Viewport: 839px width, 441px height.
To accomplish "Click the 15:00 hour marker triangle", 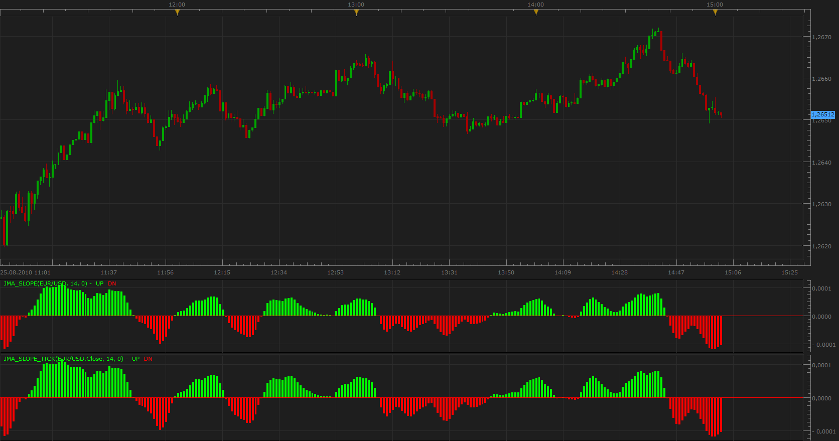I will [715, 13].
